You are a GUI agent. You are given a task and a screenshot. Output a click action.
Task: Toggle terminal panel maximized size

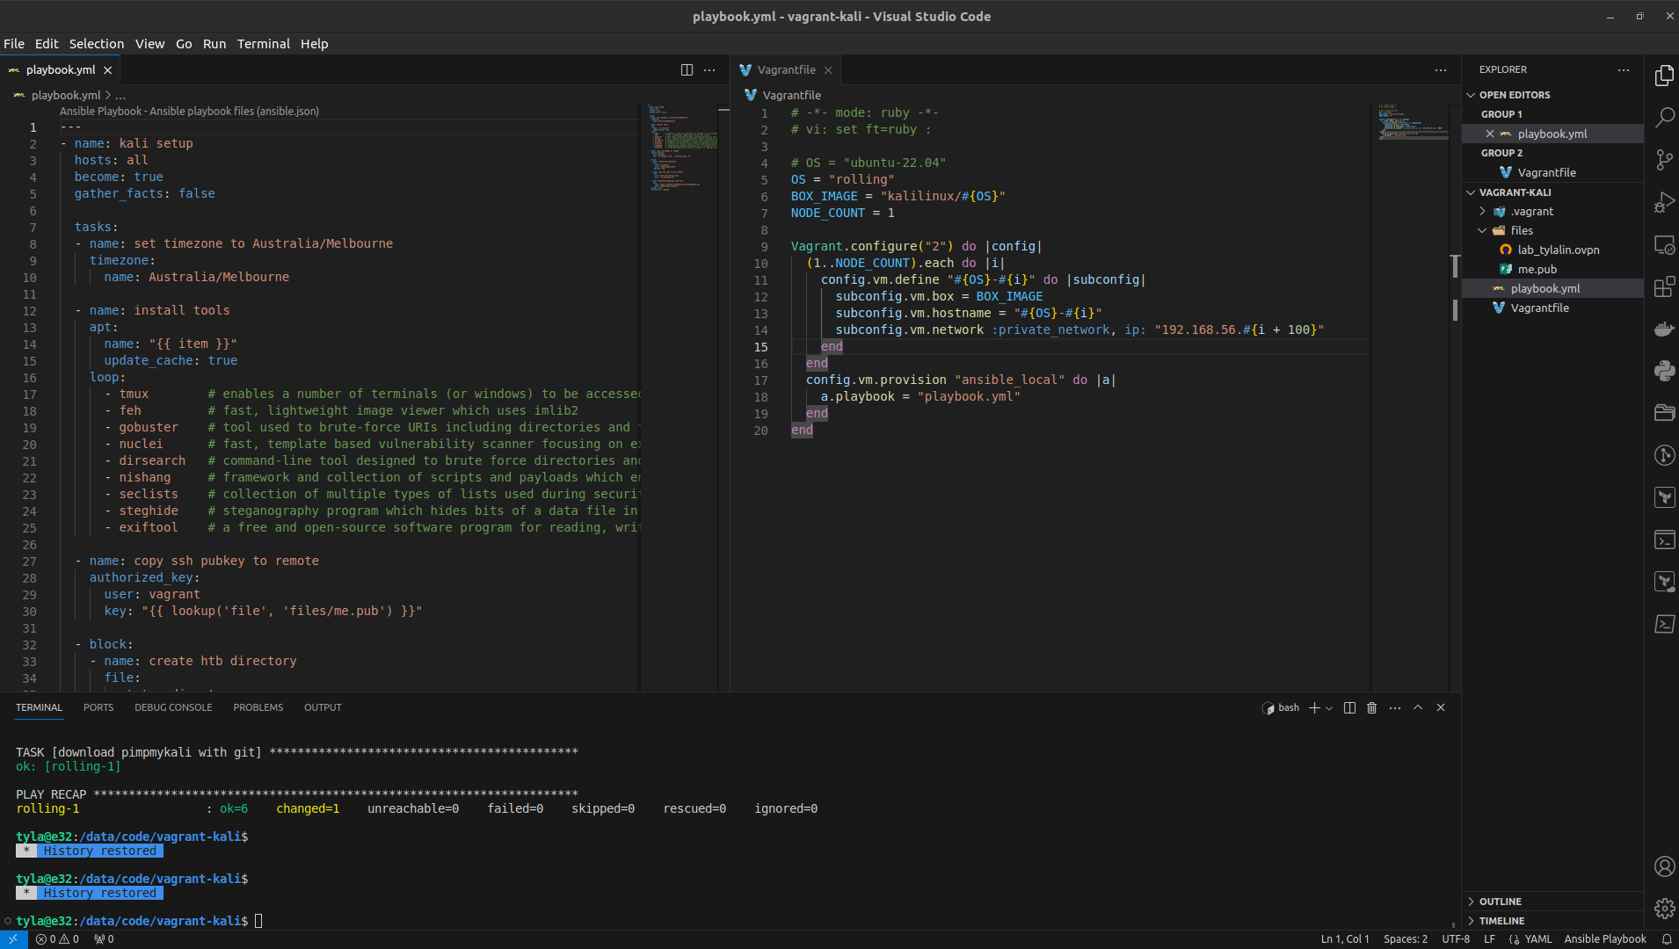1418,708
